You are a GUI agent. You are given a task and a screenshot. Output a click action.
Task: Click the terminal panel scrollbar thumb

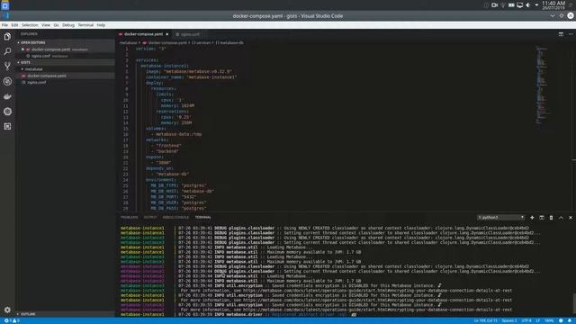point(573,303)
